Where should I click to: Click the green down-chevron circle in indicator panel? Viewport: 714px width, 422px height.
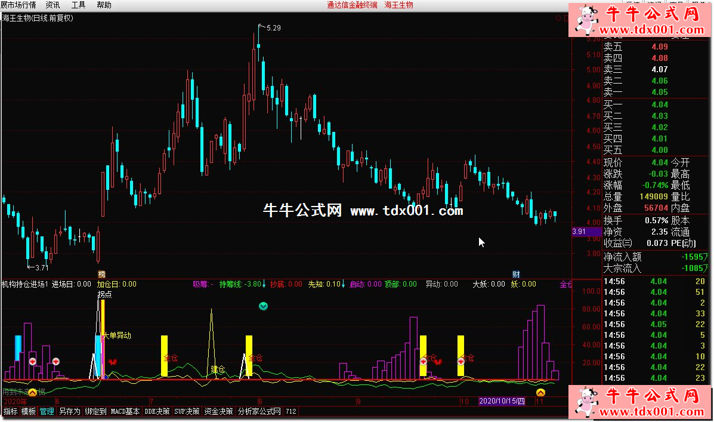(263, 306)
